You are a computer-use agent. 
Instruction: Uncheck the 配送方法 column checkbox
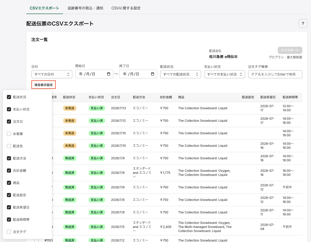pyautogui.click(x=9, y=158)
